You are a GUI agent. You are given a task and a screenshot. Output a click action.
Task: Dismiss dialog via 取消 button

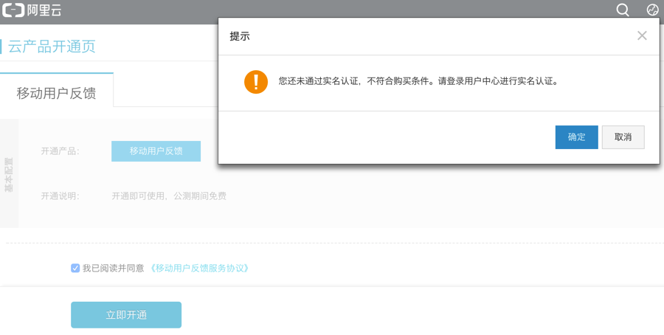[x=623, y=137]
